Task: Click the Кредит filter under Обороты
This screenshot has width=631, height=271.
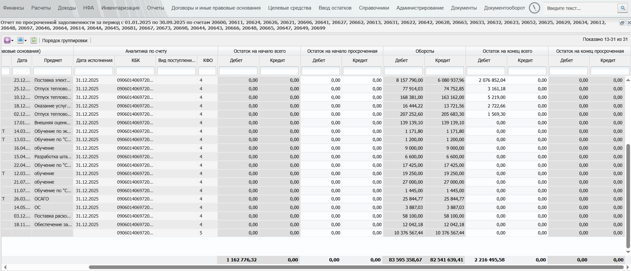Action: tap(445, 71)
